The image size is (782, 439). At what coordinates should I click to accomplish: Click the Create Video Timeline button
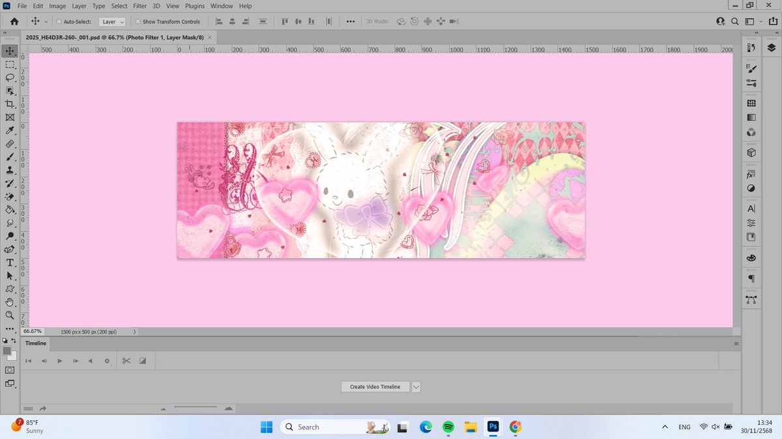click(375, 386)
